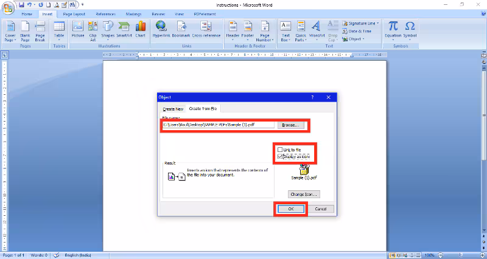Open the Mailings ribbon tab
This screenshot has height=259, width=487.
point(133,14)
